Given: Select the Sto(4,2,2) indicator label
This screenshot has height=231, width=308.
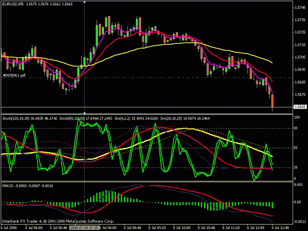Looking at the screenshot, I should pyautogui.click(x=123, y=118).
